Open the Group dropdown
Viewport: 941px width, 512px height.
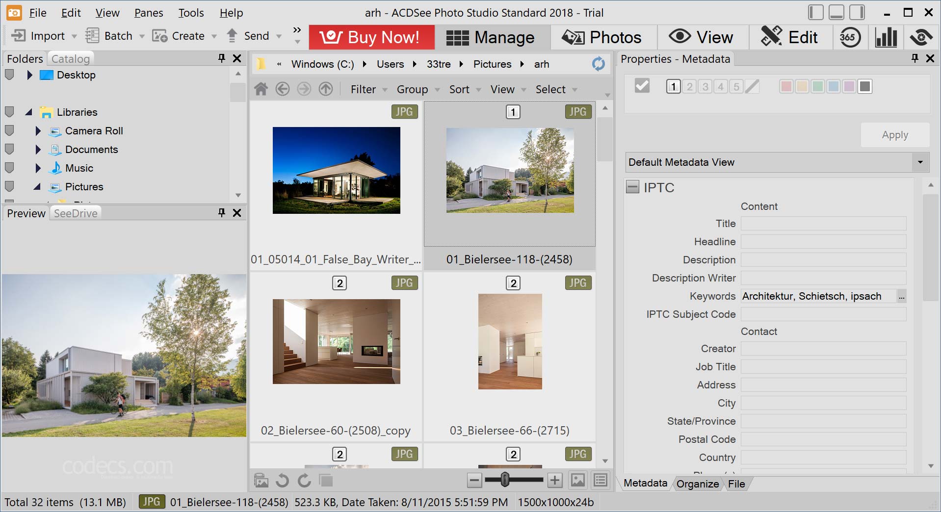click(418, 89)
